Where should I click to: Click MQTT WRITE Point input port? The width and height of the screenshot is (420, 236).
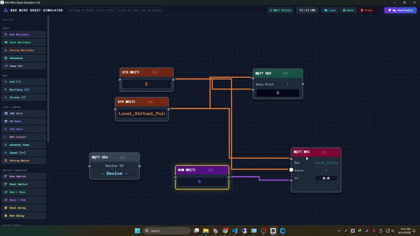pos(291,170)
